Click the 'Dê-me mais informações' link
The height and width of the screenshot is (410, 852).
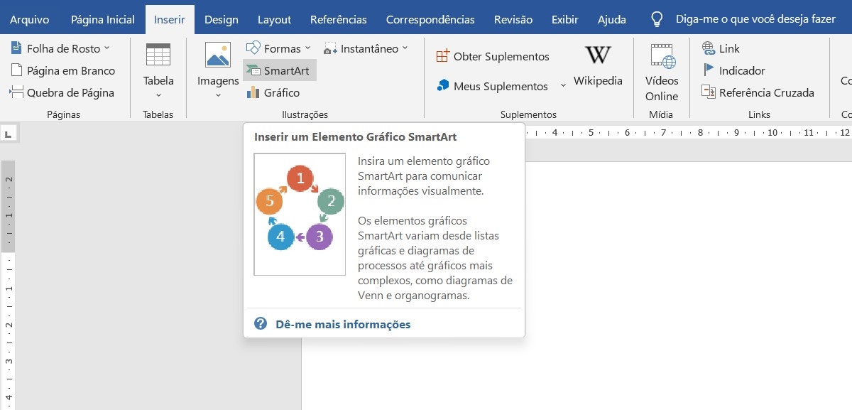(343, 325)
